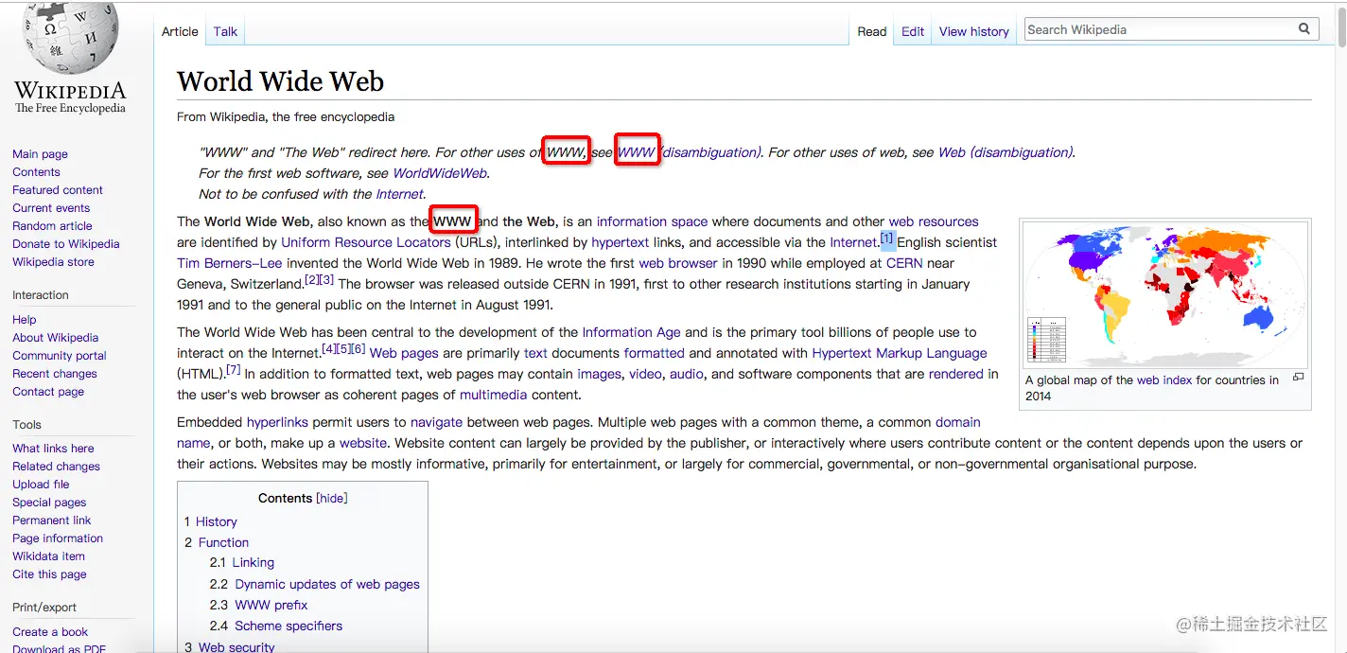Open Current events link
1347x653 pixels.
click(x=51, y=208)
